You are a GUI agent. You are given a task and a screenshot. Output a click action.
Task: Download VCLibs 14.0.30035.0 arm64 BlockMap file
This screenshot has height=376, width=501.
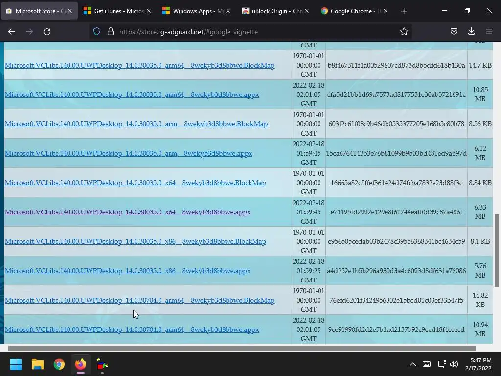(139, 65)
